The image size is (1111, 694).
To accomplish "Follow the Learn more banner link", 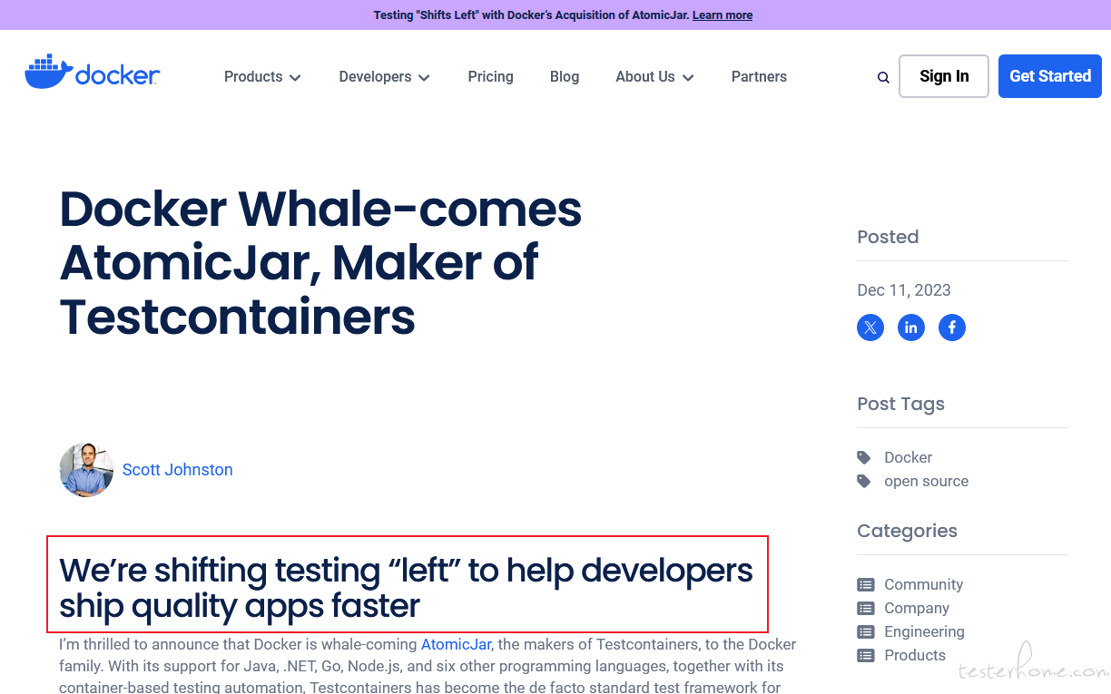I will coord(723,15).
